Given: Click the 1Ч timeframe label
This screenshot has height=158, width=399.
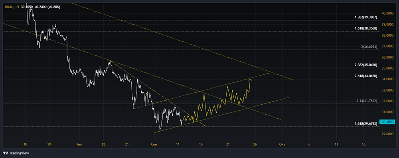Looking at the screenshot, I should pyautogui.click(x=17, y=7).
